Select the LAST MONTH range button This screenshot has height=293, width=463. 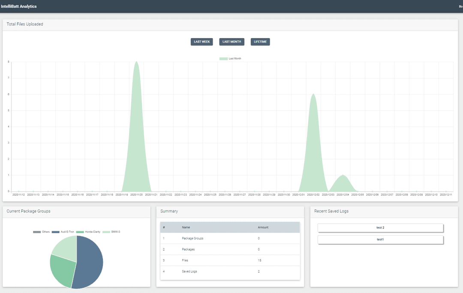click(x=232, y=42)
